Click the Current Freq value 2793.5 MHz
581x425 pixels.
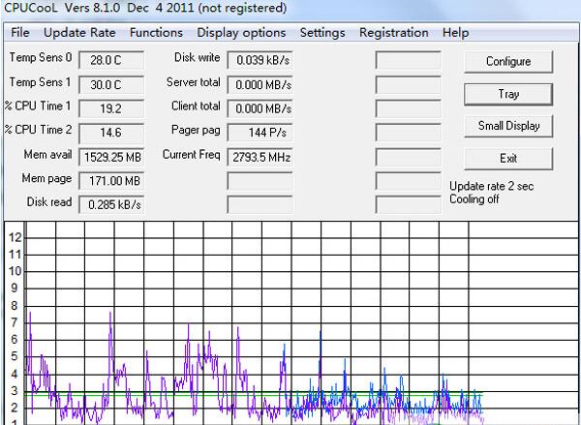tap(260, 157)
